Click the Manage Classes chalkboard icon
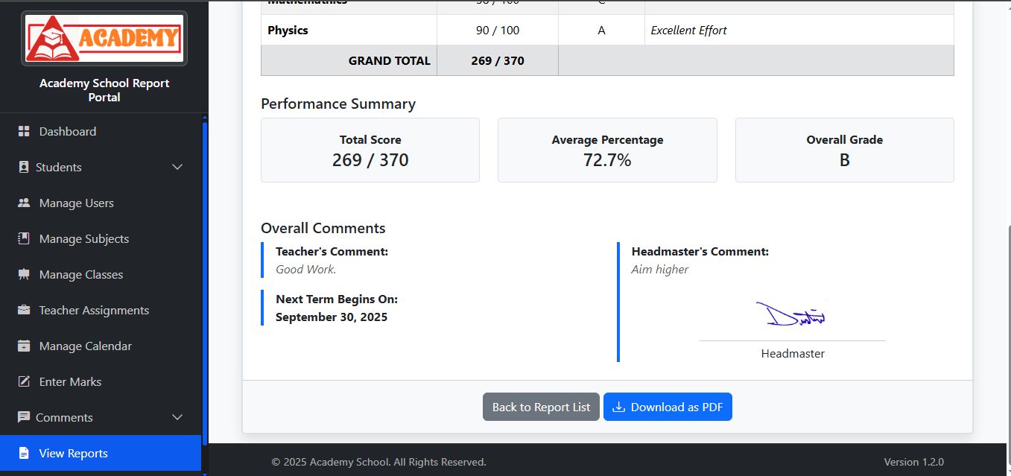The width and height of the screenshot is (1011, 476). 24,274
